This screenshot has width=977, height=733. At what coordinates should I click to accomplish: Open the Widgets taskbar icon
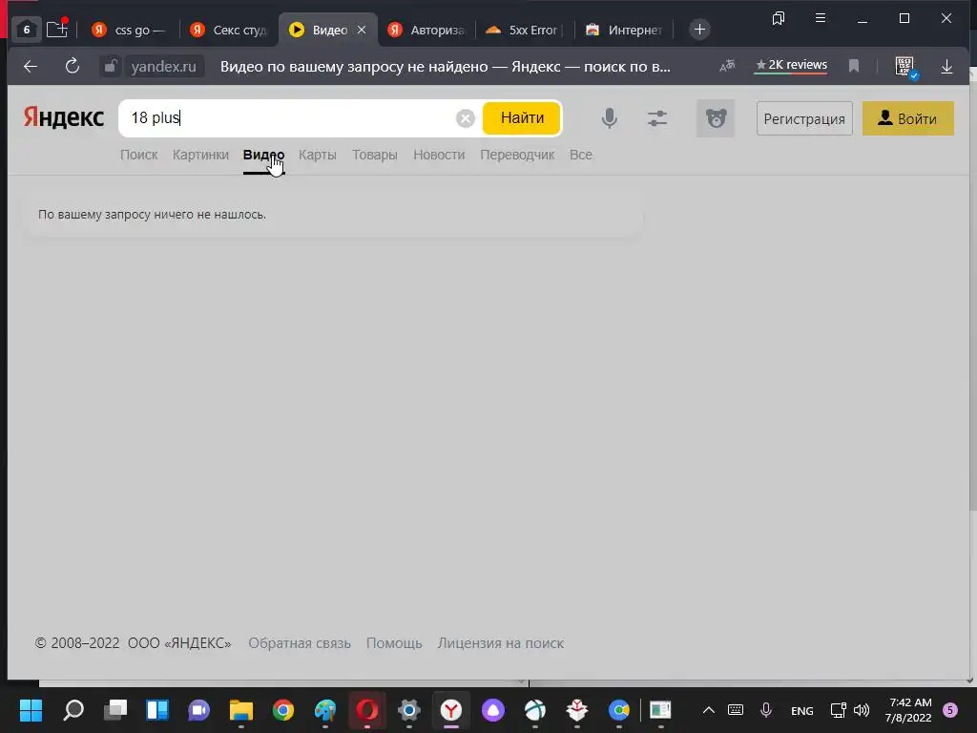click(157, 710)
